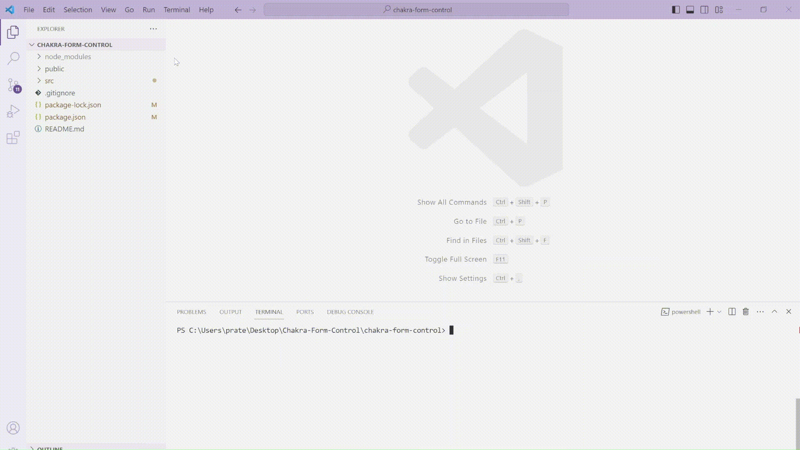The image size is (800, 450).
Task: Open the Terminal menu
Action: 177,10
